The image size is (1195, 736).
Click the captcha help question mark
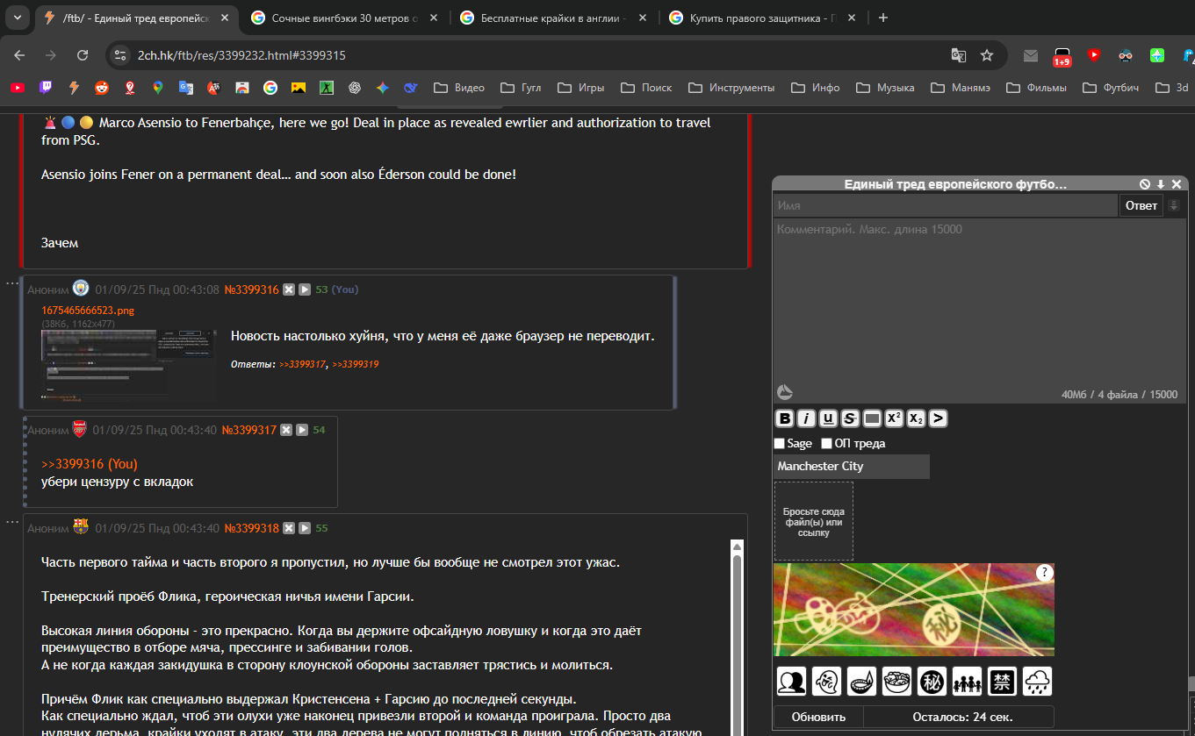pos(1044,573)
